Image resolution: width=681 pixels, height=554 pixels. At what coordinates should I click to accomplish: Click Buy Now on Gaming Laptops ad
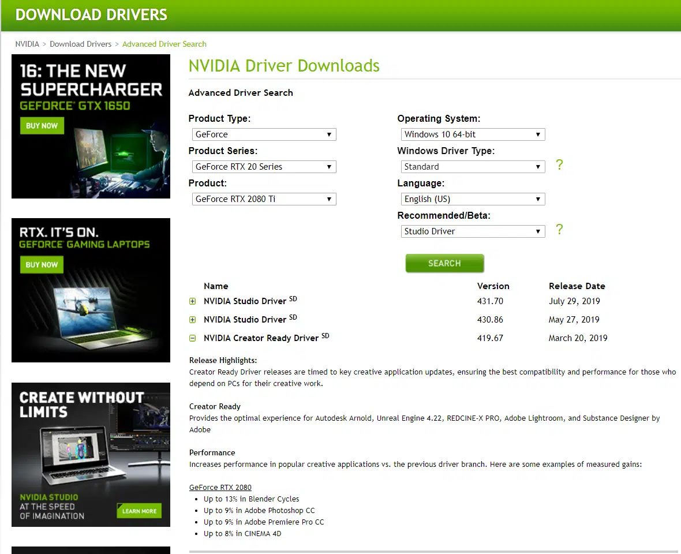tap(42, 265)
